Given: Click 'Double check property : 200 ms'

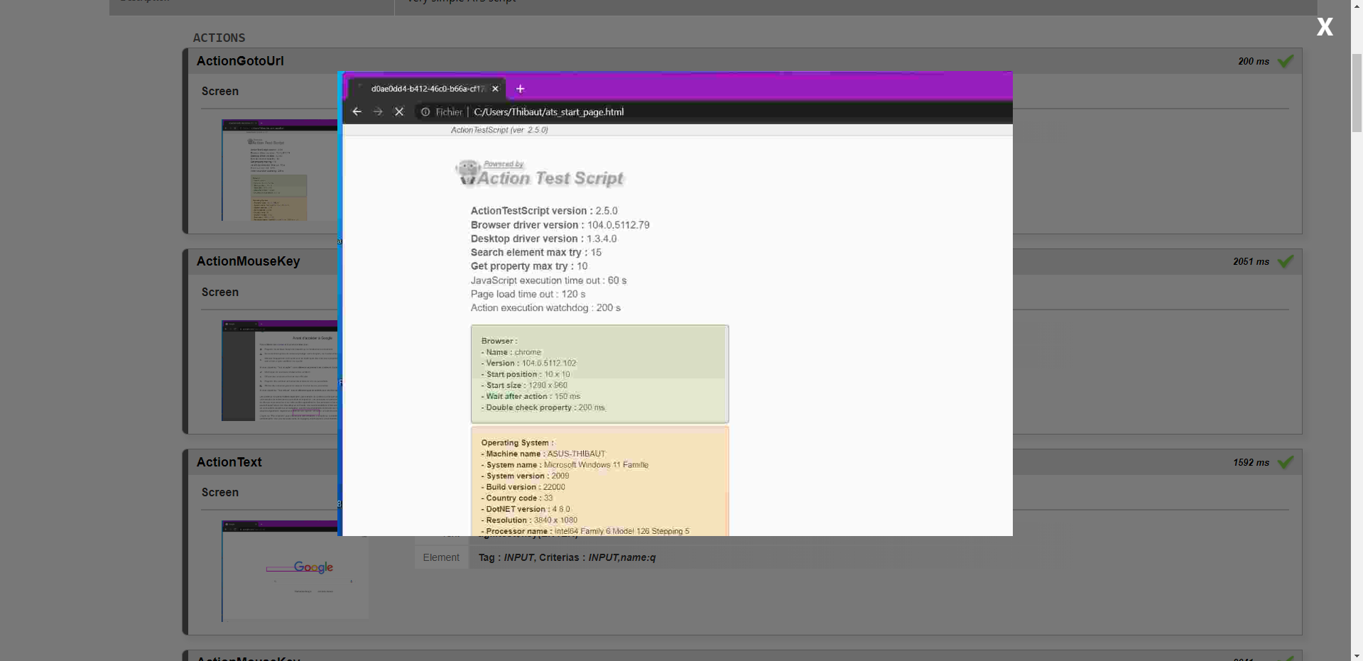Looking at the screenshot, I should pyautogui.click(x=543, y=408).
